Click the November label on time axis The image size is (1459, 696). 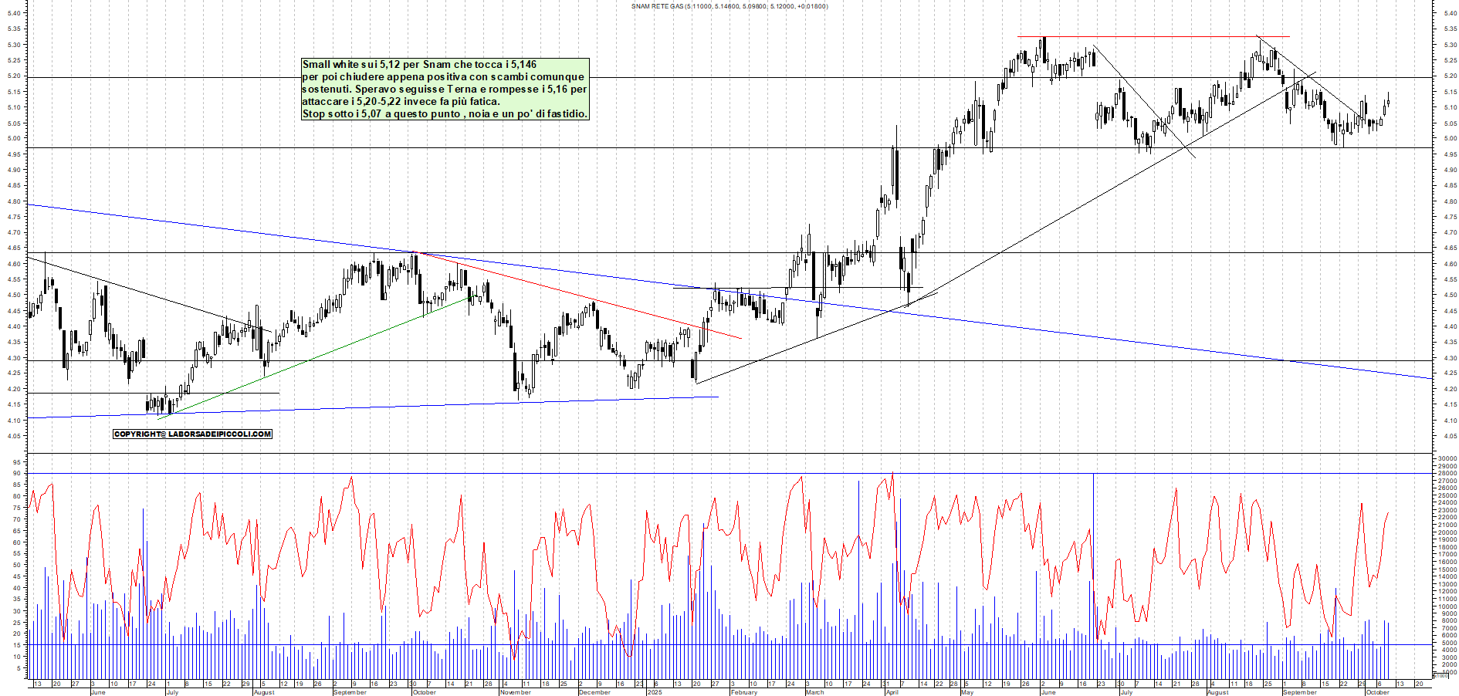tap(515, 692)
